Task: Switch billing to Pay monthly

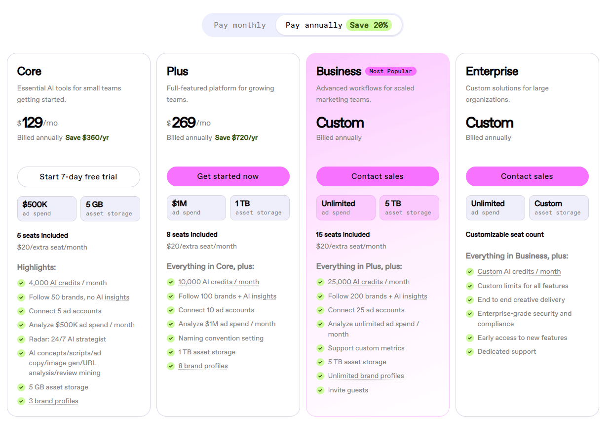Action: (240, 25)
